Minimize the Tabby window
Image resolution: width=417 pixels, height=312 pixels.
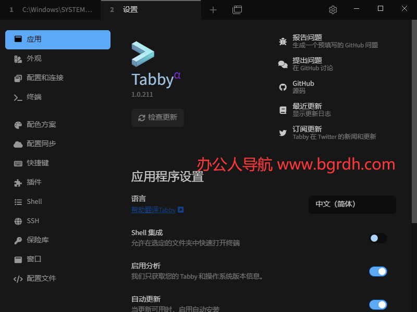(x=357, y=9)
